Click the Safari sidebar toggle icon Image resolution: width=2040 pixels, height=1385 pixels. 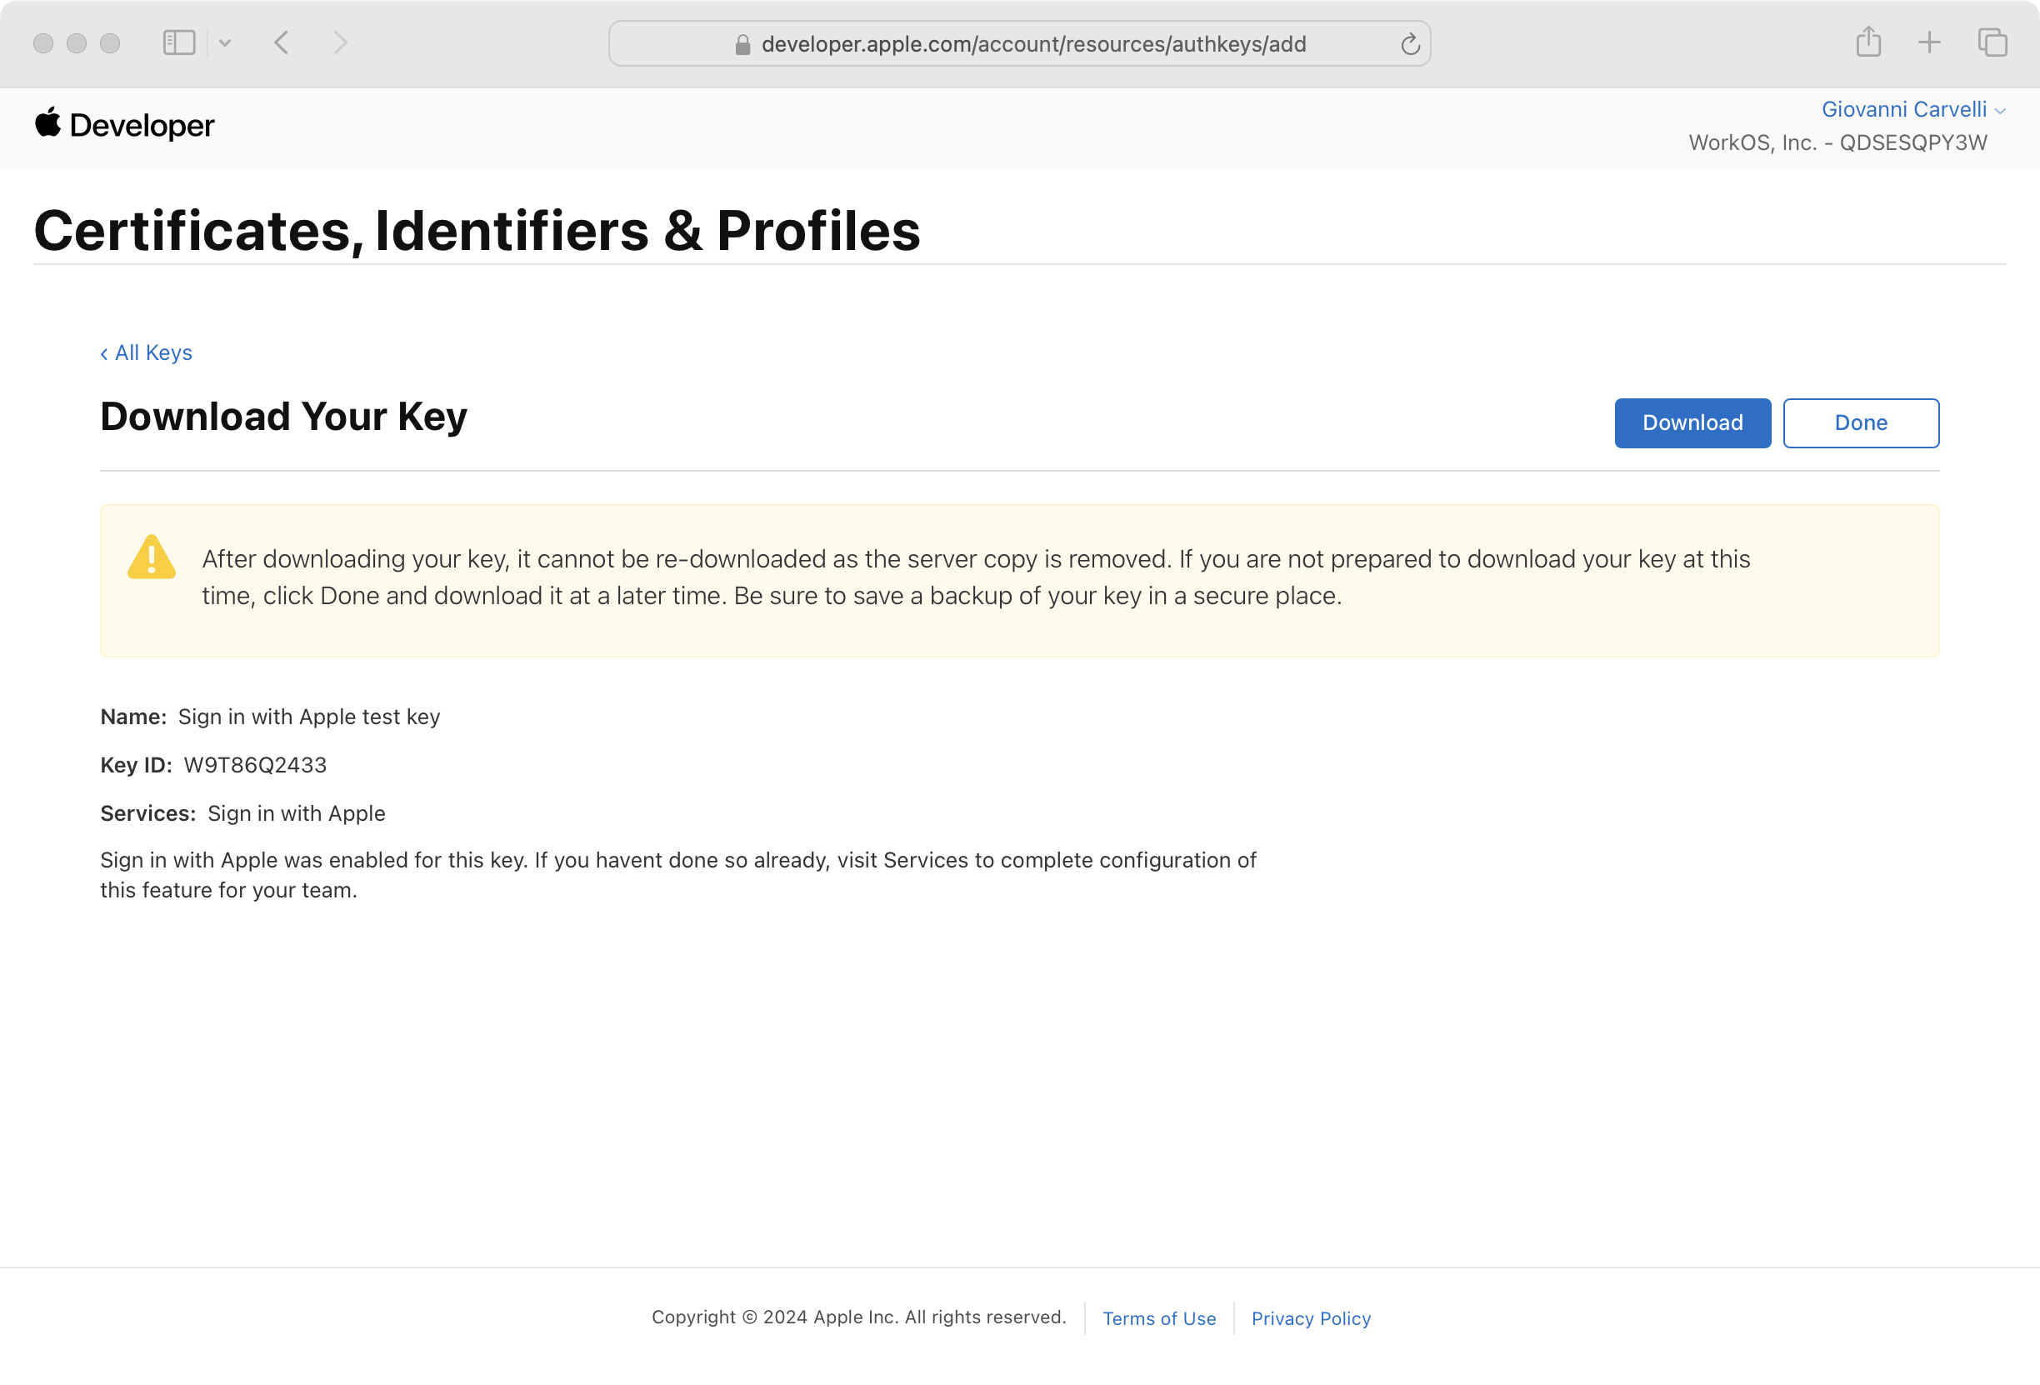178,43
